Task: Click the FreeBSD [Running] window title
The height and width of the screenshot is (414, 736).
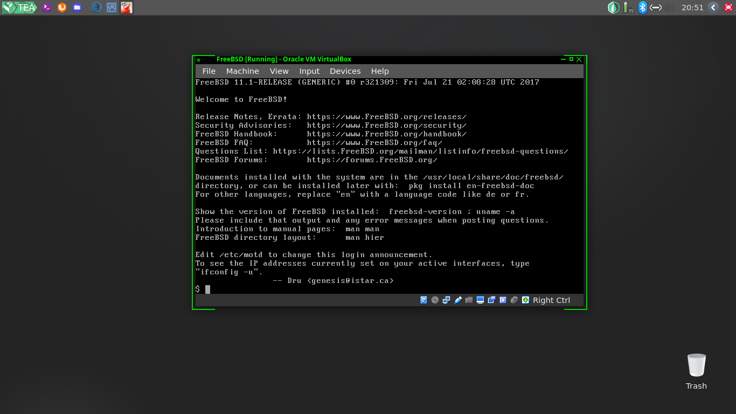Action: tap(284, 59)
